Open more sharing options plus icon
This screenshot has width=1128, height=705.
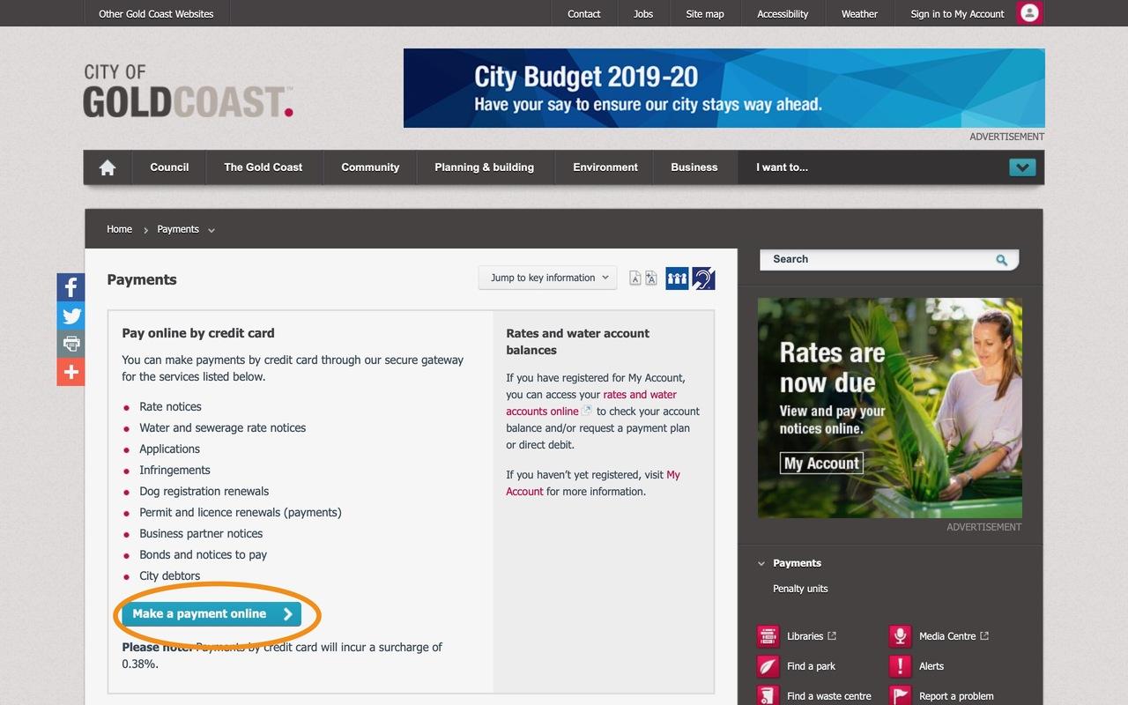[71, 372]
